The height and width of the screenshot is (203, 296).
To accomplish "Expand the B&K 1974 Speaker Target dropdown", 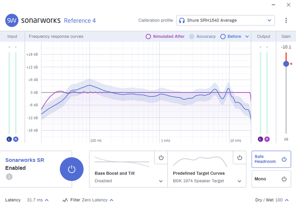I will pos(239,181).
